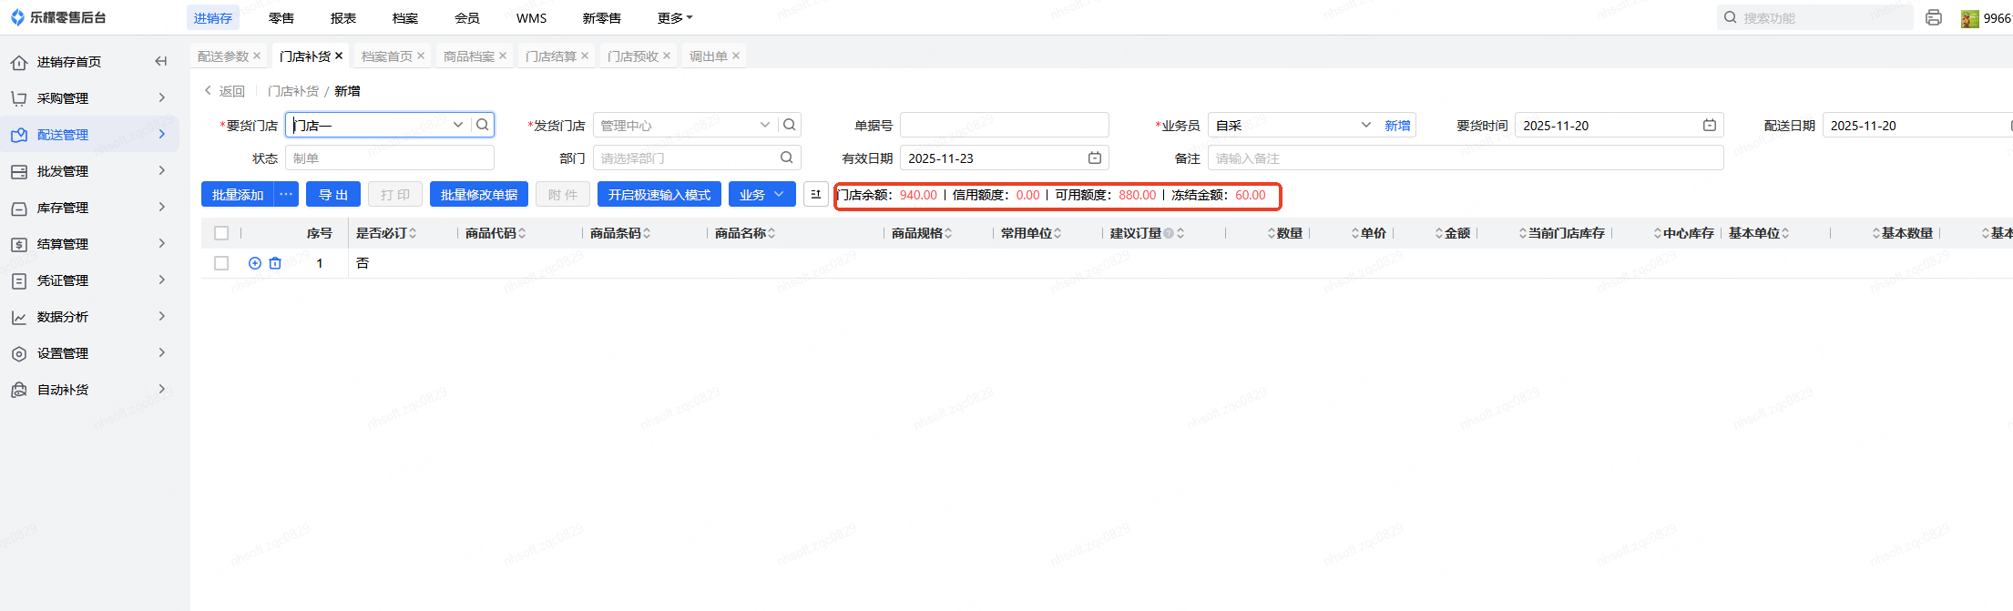Click the 批量修改单据 button
This screenshot has height=611, width=2013.
click(x=479, y=194)
